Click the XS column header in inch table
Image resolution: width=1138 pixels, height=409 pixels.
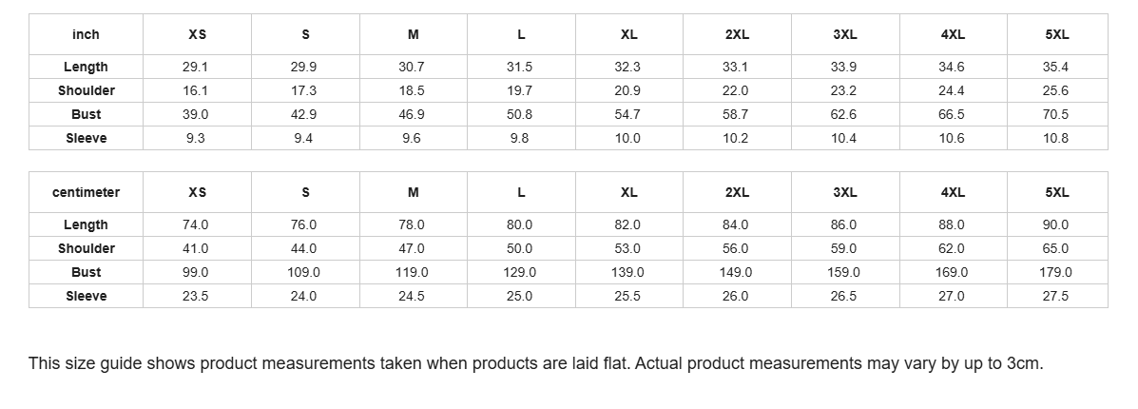coord(197,34)
